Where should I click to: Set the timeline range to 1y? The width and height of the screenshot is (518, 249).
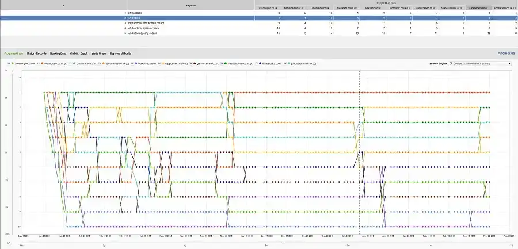coord(185,246)
